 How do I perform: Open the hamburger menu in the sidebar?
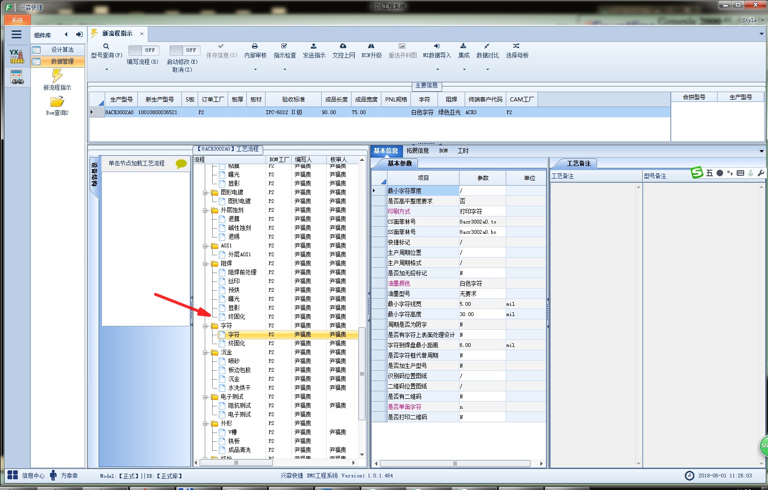point(16,35)
